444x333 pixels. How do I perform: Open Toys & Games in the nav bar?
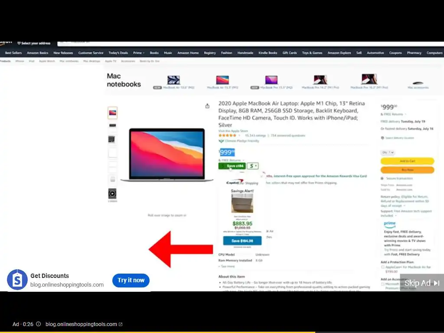tap(312, 53)
